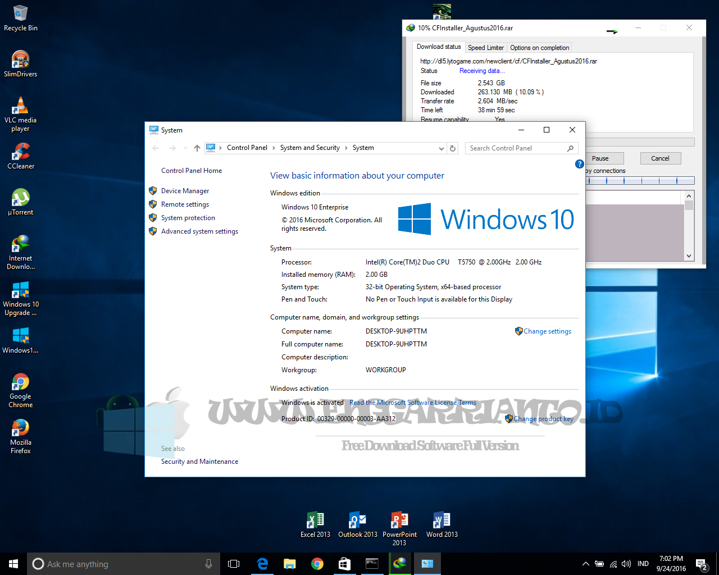Screen dimensions: 719x575
Task: Open Control Panel Home link
Action: [192, 171]
